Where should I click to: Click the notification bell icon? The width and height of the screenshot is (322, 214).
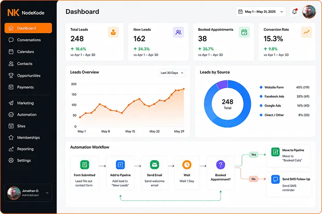point(294,11)
